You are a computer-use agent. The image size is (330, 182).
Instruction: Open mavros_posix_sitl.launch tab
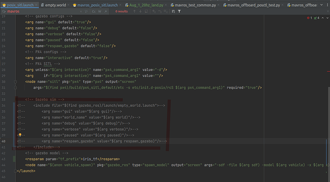coord(98,5)
